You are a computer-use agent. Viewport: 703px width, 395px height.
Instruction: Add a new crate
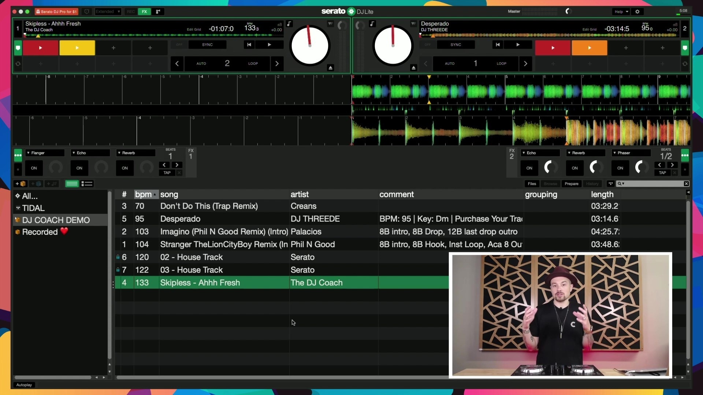[x=20, y=184]
